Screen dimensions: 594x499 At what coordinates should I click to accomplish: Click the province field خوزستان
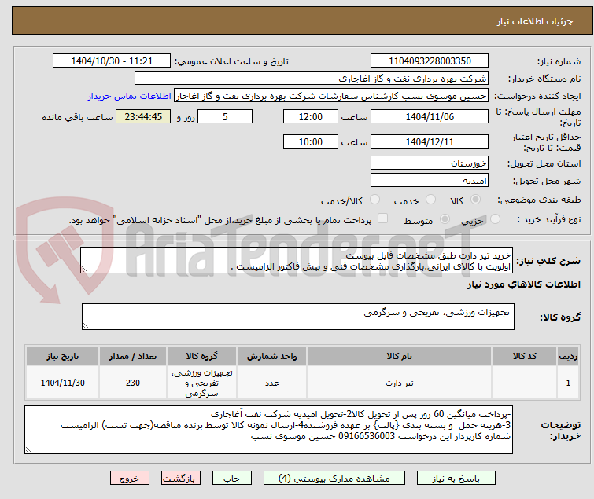click(430, 163)
